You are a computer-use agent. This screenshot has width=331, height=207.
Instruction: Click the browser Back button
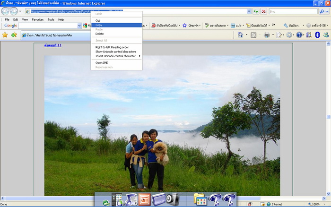click(x=7, y=11)
